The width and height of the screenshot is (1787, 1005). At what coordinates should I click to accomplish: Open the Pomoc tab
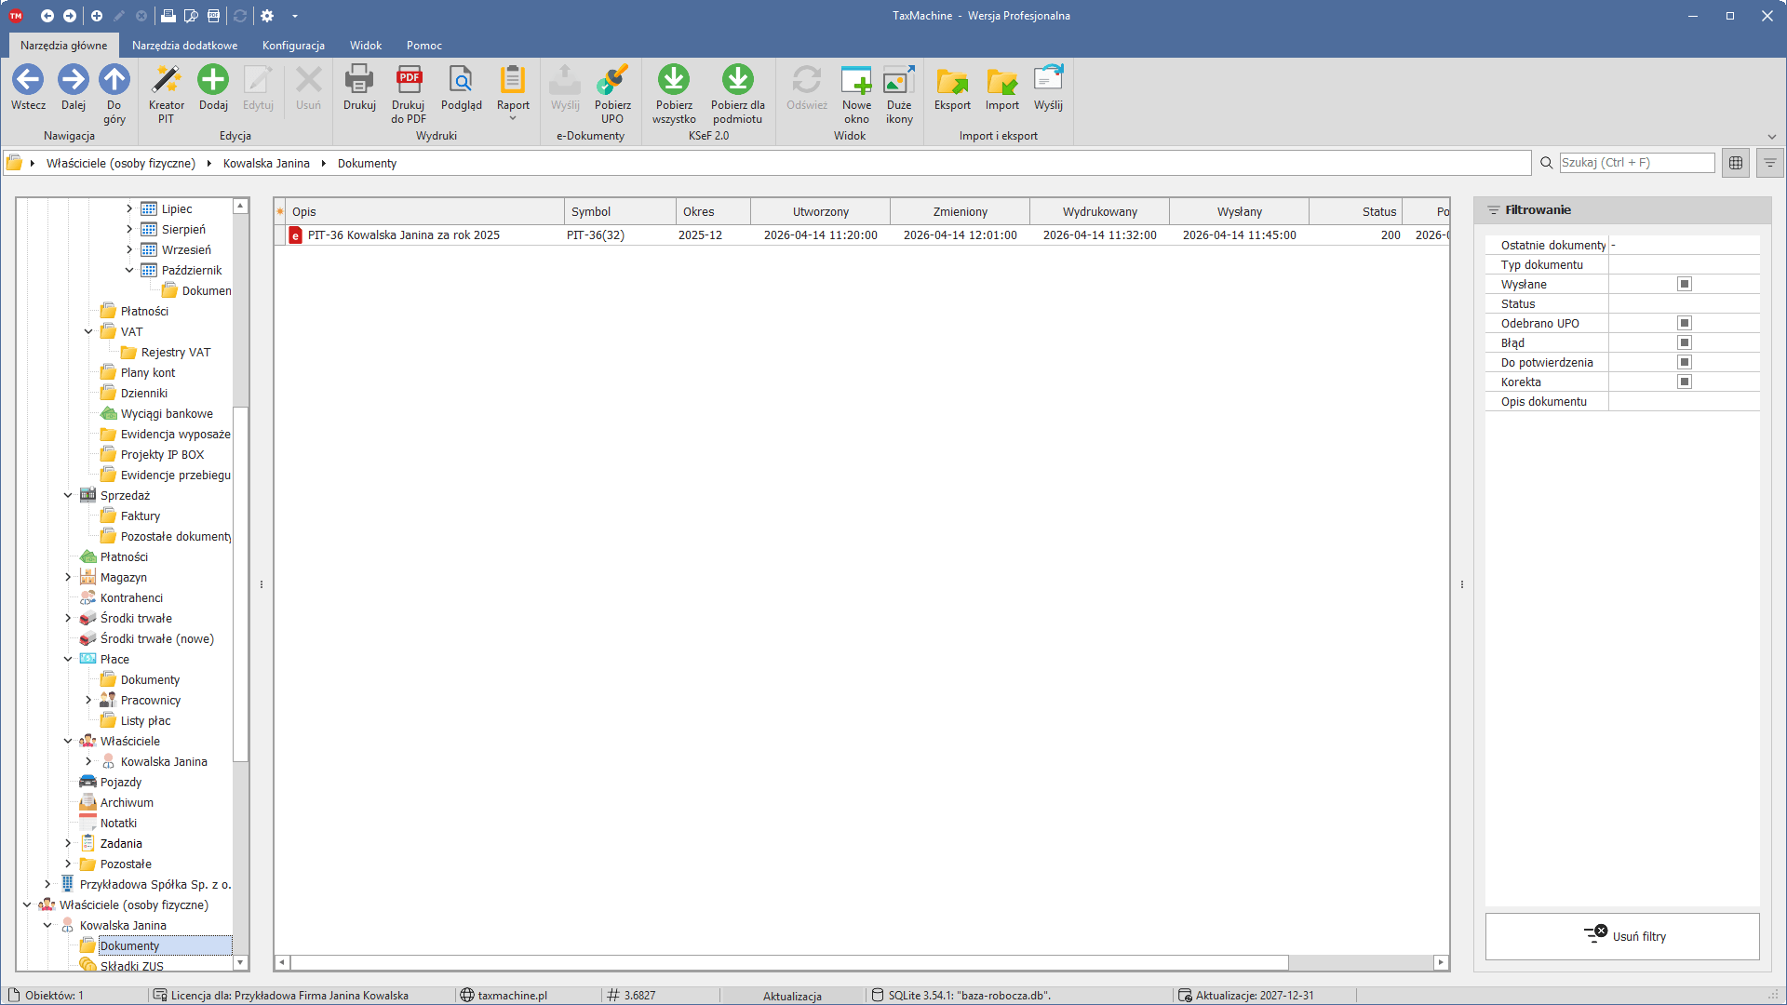point(424,45)
